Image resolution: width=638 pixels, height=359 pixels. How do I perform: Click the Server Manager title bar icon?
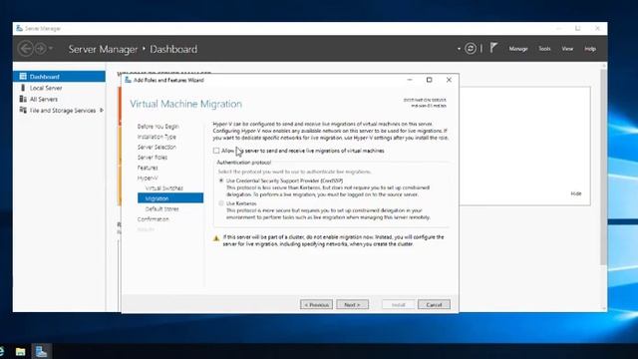coord(19,28)
